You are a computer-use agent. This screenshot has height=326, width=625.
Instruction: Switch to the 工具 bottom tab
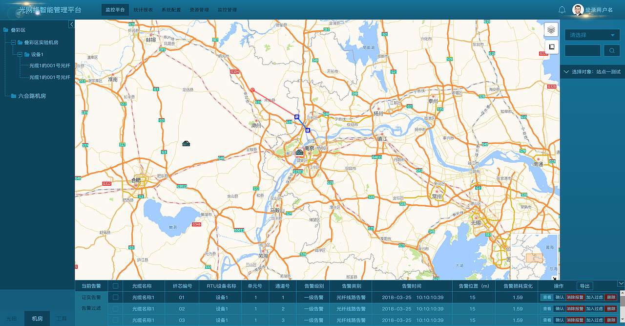point(62,319)
